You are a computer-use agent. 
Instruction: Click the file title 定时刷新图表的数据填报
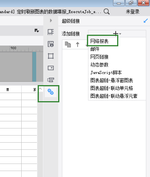point(41,12)
